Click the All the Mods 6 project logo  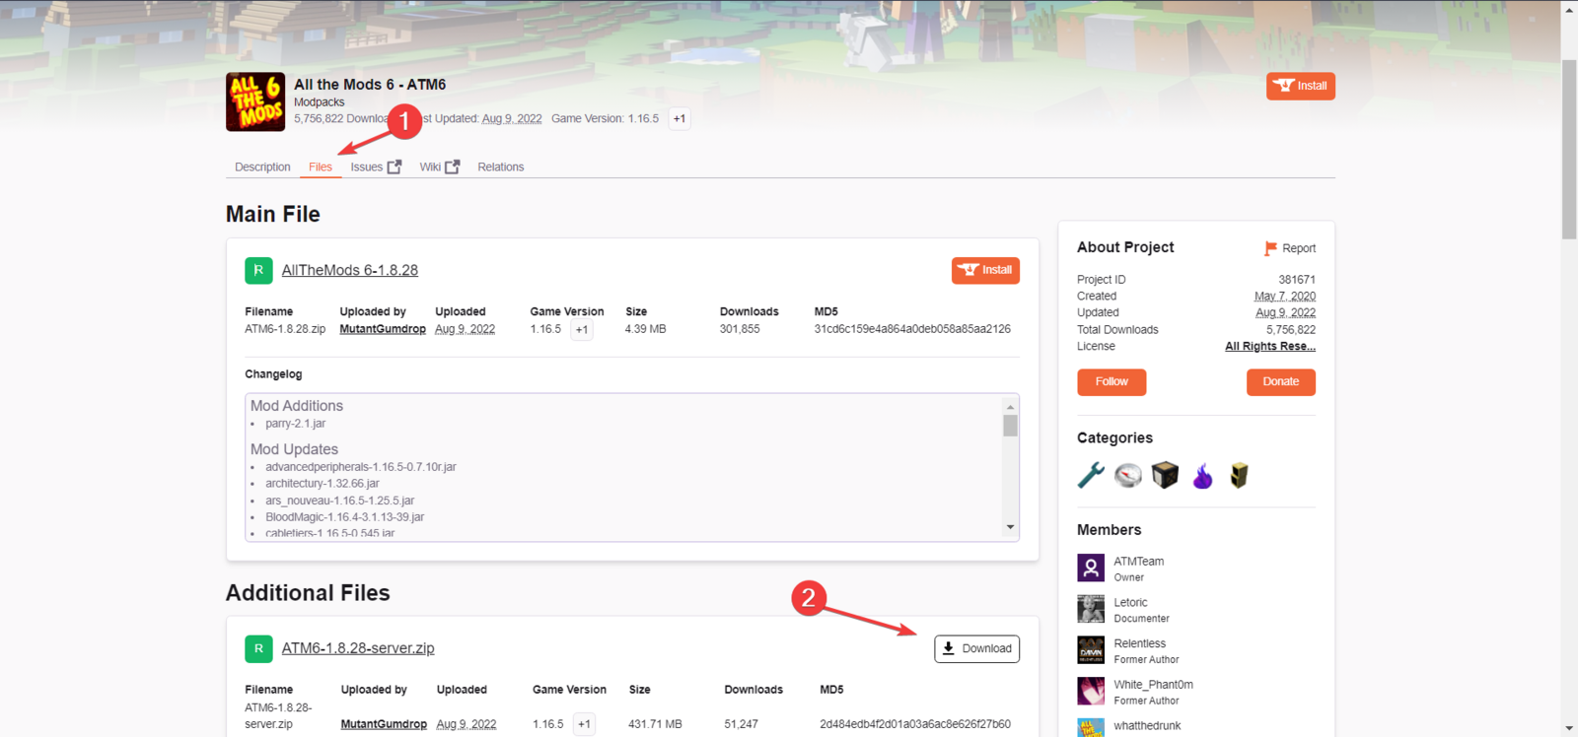(255, 101)
